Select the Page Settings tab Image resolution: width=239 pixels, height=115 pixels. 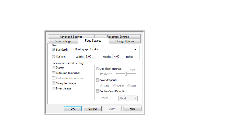click(93, 41)
